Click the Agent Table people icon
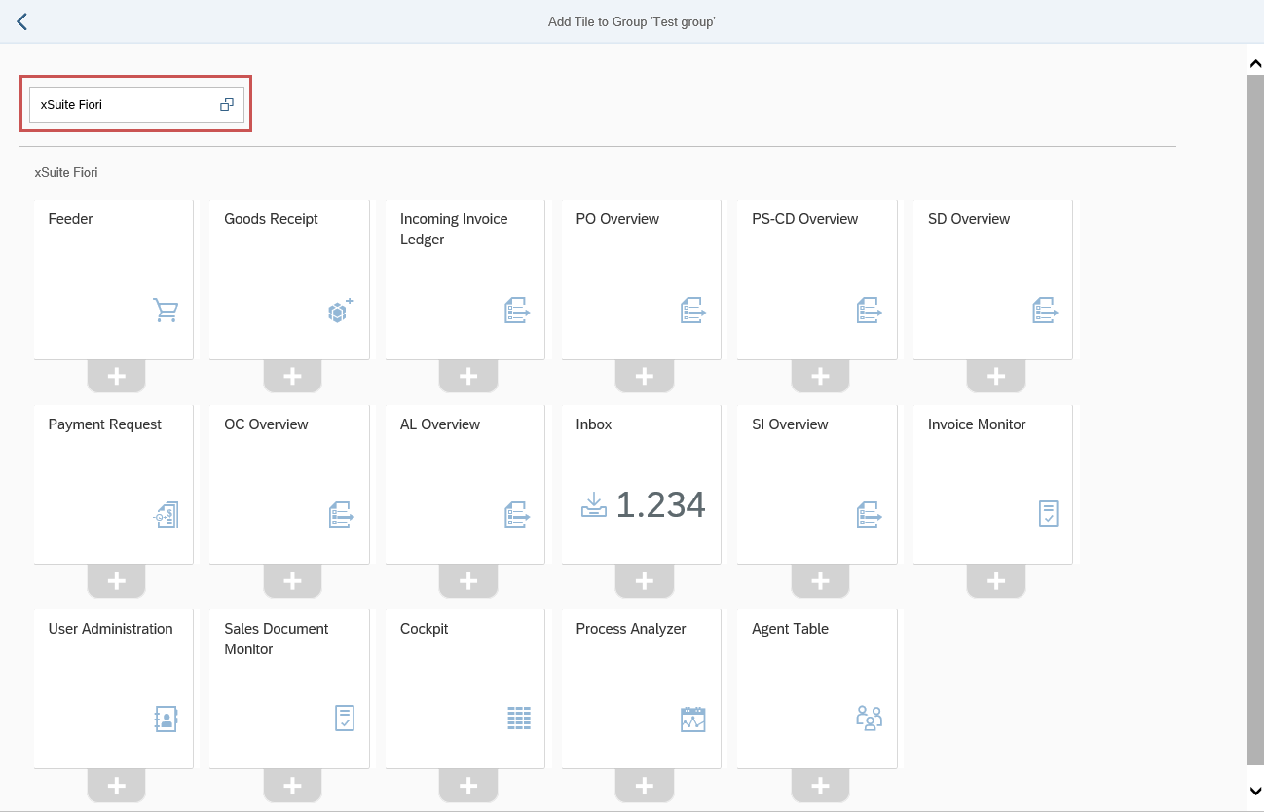Screen dimensions: 1264x812 tap(869, 719)
